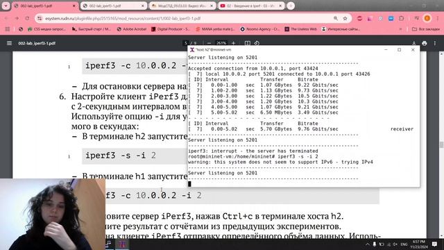444x250 pixels.
Task: Open the Digital Producer bookmark
Action: pos(171,29)
